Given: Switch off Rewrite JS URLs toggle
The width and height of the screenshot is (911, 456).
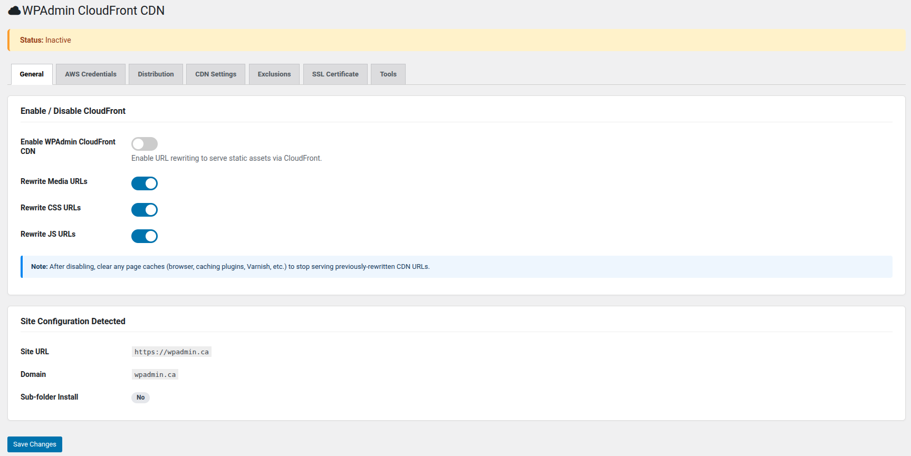Looking at the screenshot, I should pyautogui.click(x=144, y=236).
